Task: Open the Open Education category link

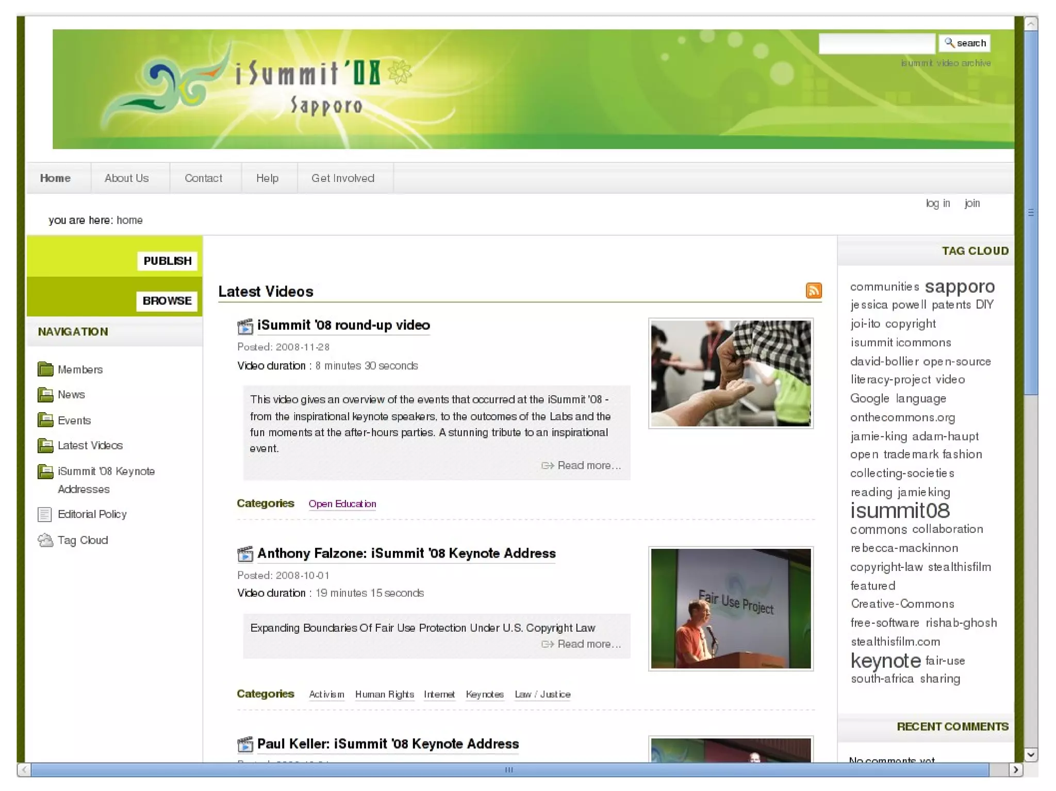Action: click(342, 503)
